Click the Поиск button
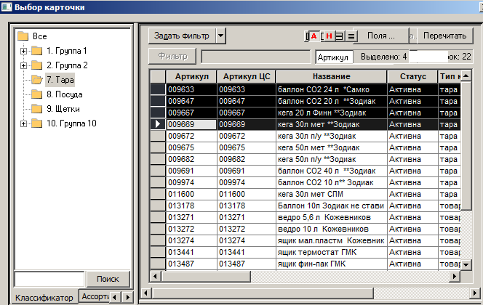 (x=108, y=279)
